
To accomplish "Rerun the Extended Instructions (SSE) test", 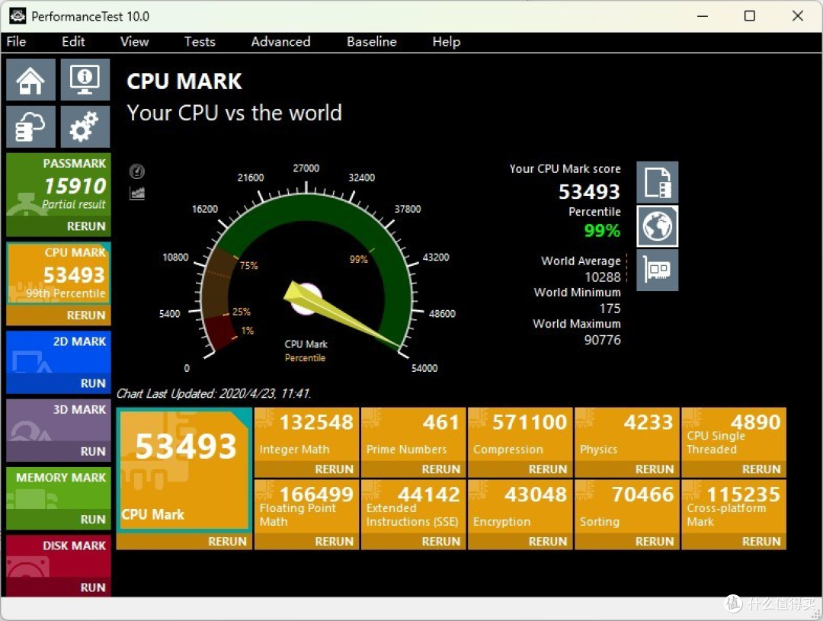I will coord(441,541).
